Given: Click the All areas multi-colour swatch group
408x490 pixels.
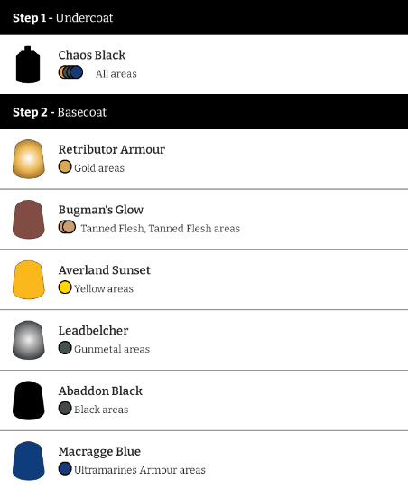Looking at the screenshot, I should pyautogui.click(x=70, y=72).
